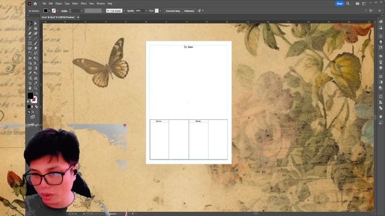This screenshot has height=216, width=385.
Task: Open the Arrange Documents icon
Action: (357, 4)
